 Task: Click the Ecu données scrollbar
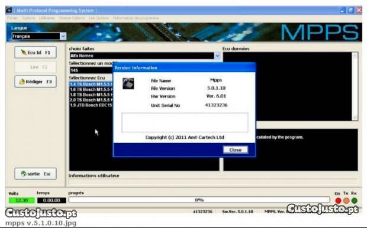(x=355, y=86)
